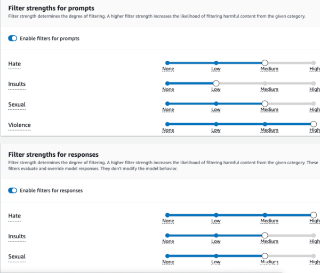Image resolution: width=320 pixels, height=273 pixels.
Task: Click the Insults category label under prompts
Action: click(17, 84)
